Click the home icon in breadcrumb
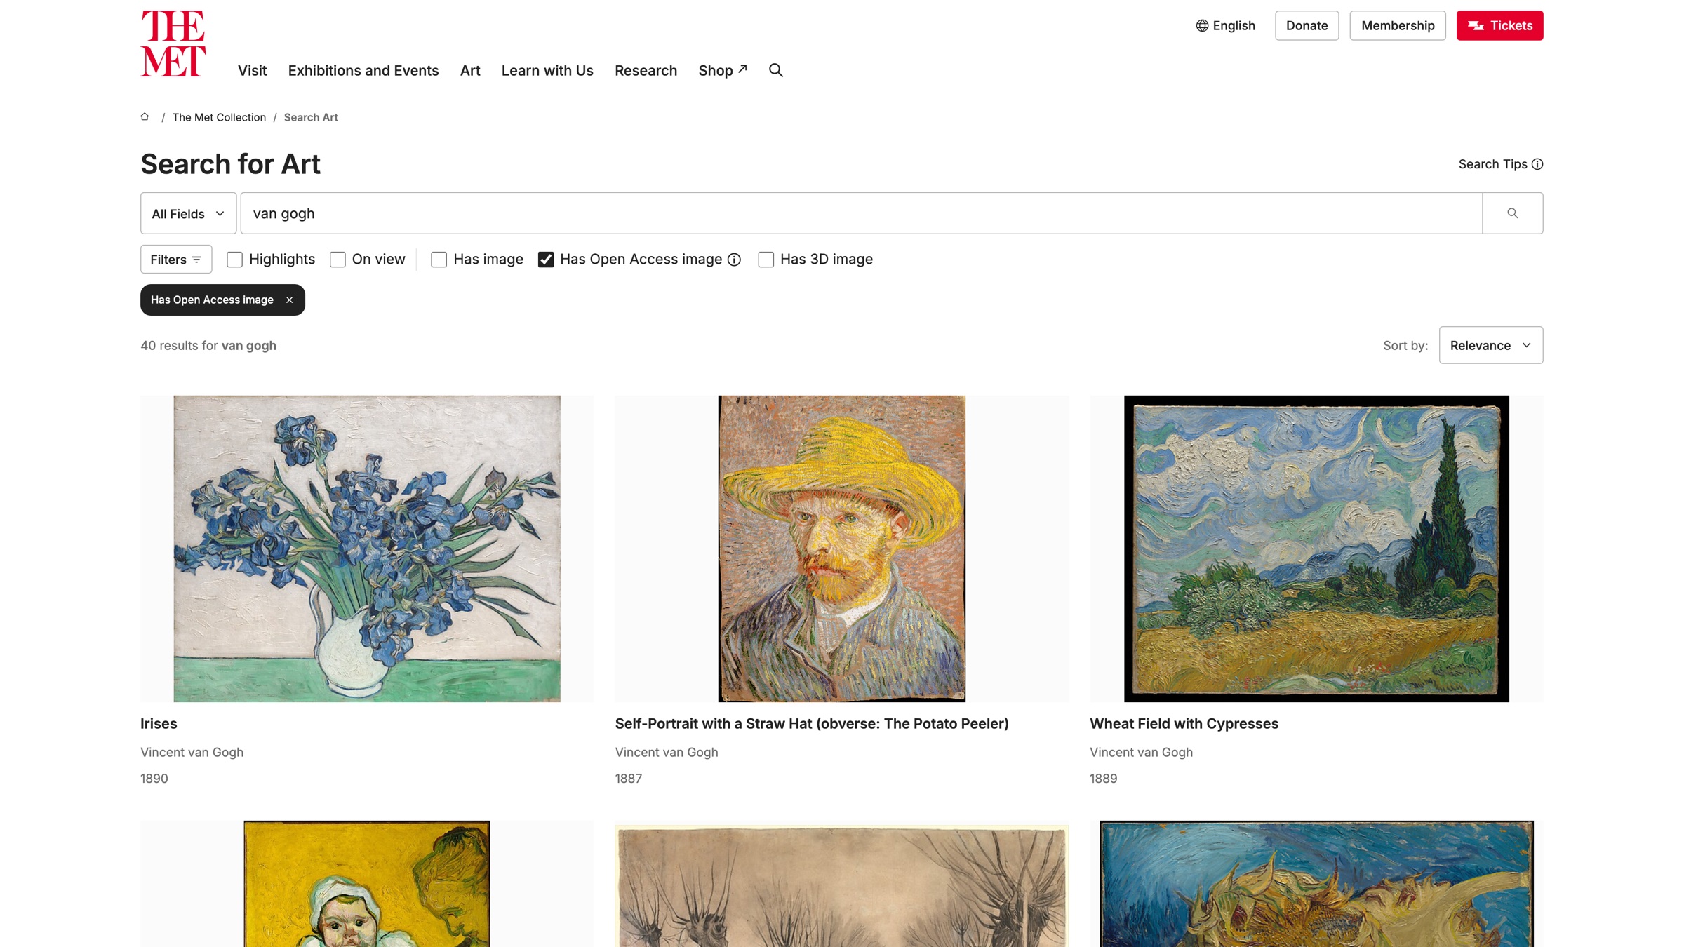 coord(145,116)
